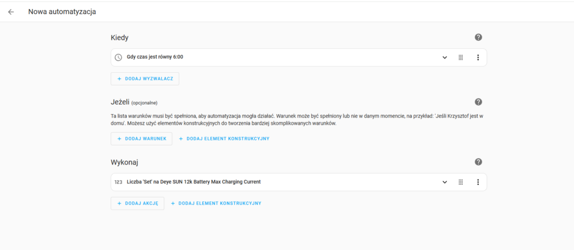Click the clock icon of the time trigger
Image resolution: width=574 pixels, height=250 pixels.
click(x=118, y=57)
